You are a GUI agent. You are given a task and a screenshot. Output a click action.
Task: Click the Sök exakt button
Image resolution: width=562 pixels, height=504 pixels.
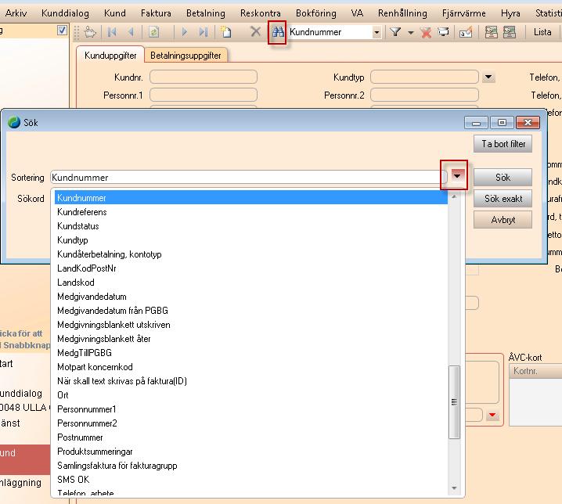503,199
